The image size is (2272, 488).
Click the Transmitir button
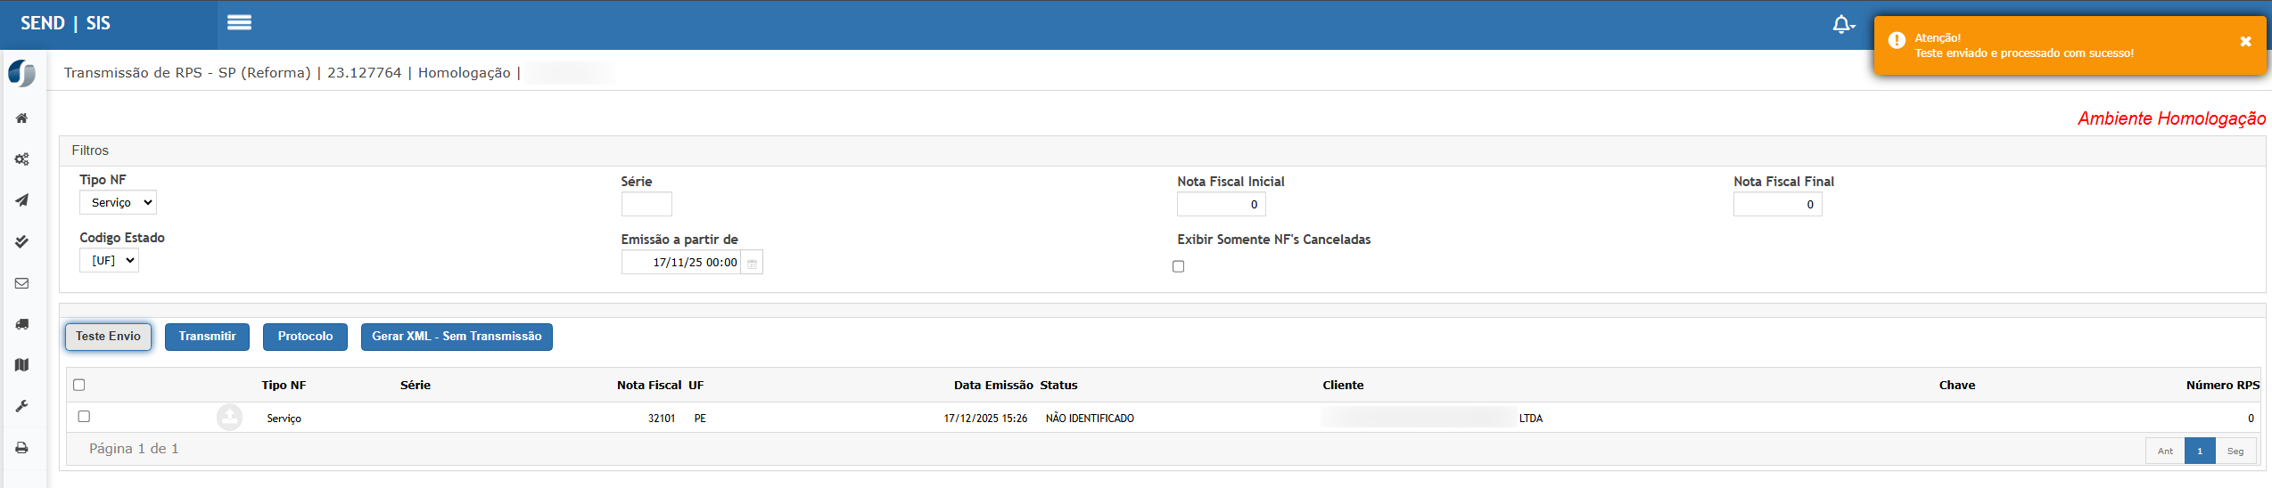click(207, 337)
